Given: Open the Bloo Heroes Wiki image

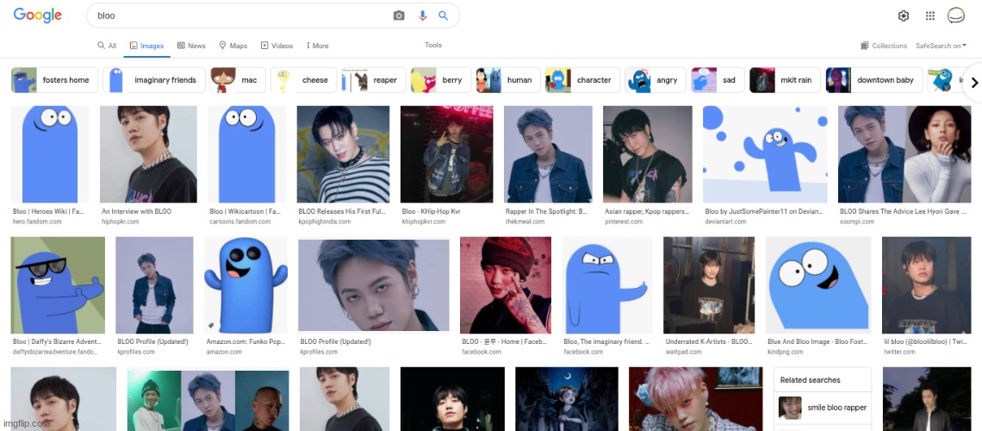Looking at the screenshot, I should (50, 154).
